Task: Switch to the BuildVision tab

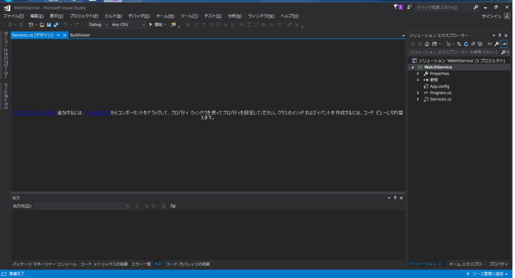Action: point(80,35)
